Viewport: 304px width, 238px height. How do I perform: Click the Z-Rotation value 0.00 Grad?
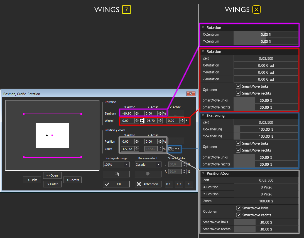click(x=266, y=80)
